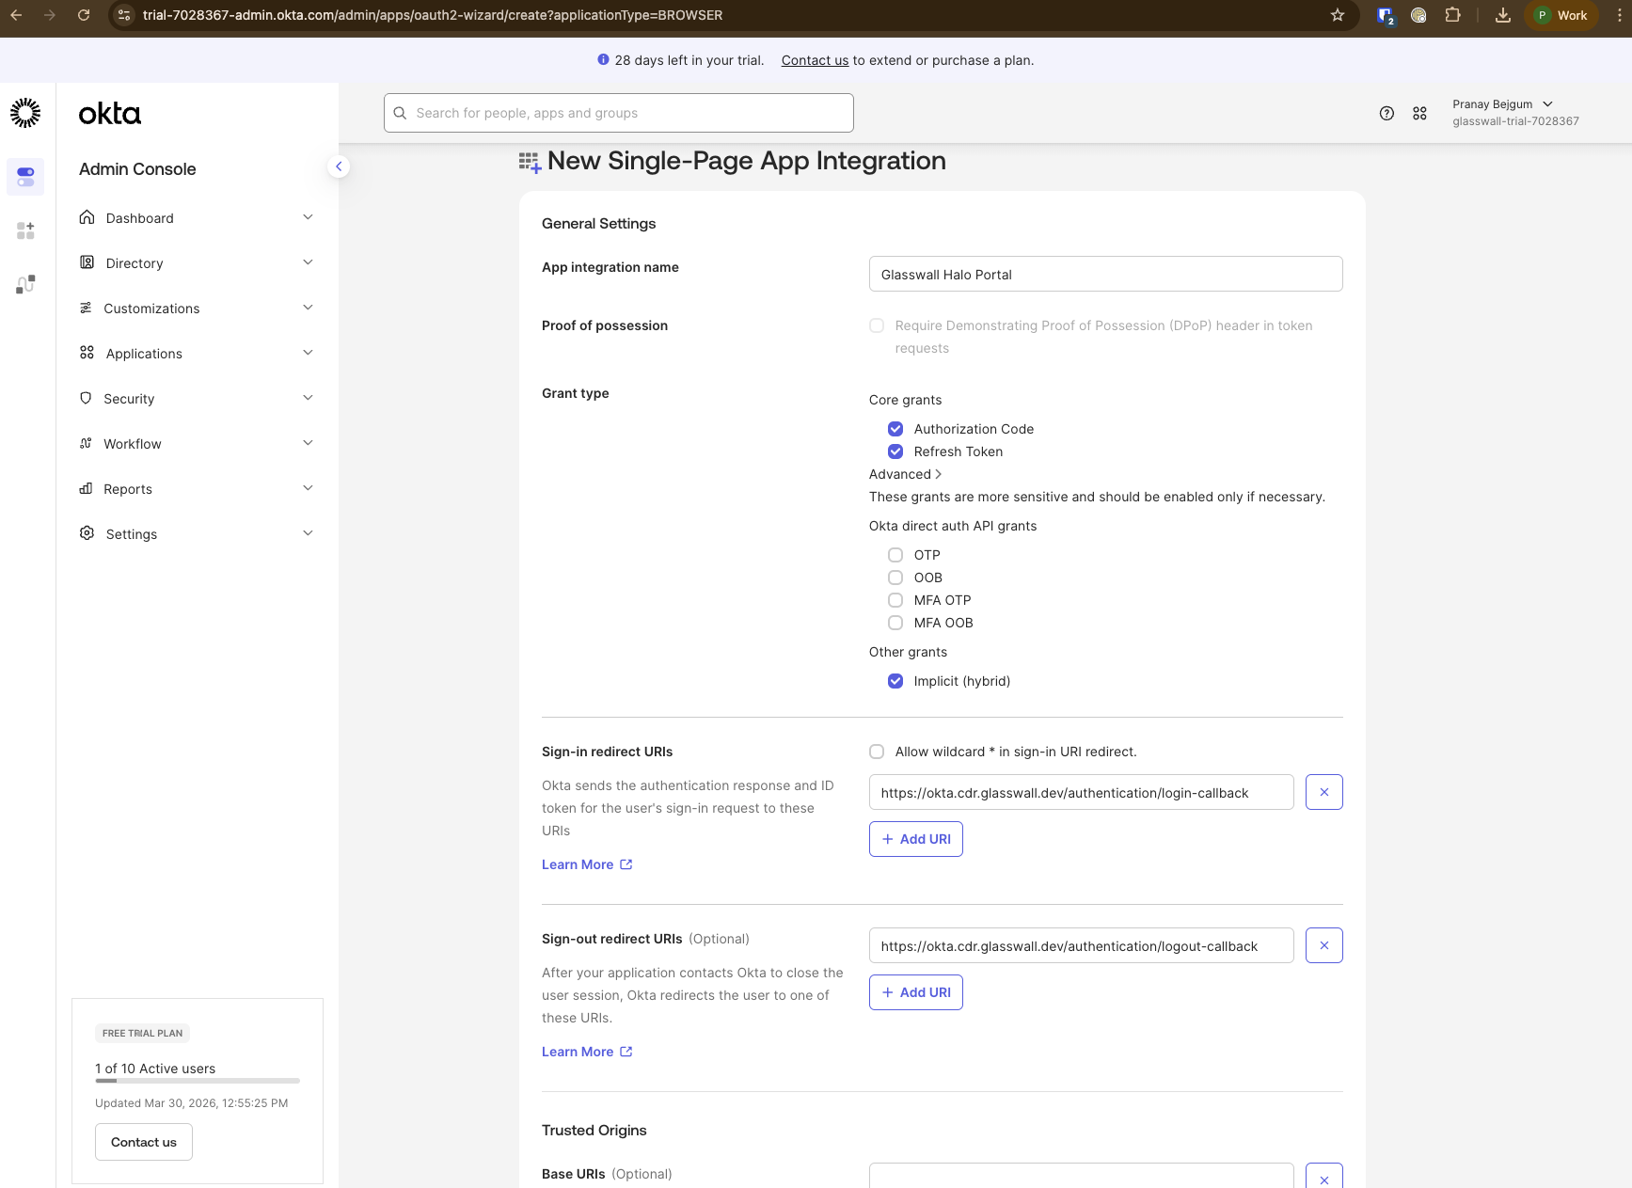The image size is (1632, 1188).
Task: Remove the logout-callback sign-out redirect URI
Action: coord(1323,945)
